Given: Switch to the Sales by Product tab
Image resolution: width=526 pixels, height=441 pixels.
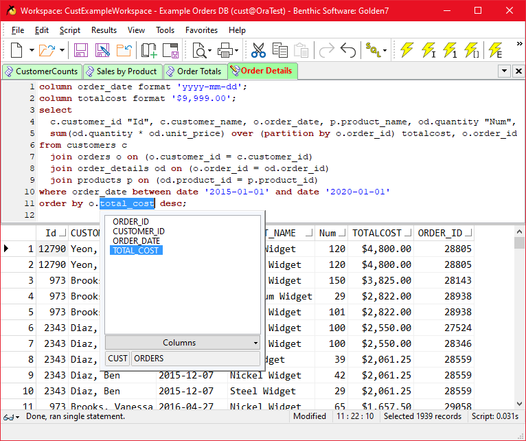Looking at the screenshot, I should (122, 71).
